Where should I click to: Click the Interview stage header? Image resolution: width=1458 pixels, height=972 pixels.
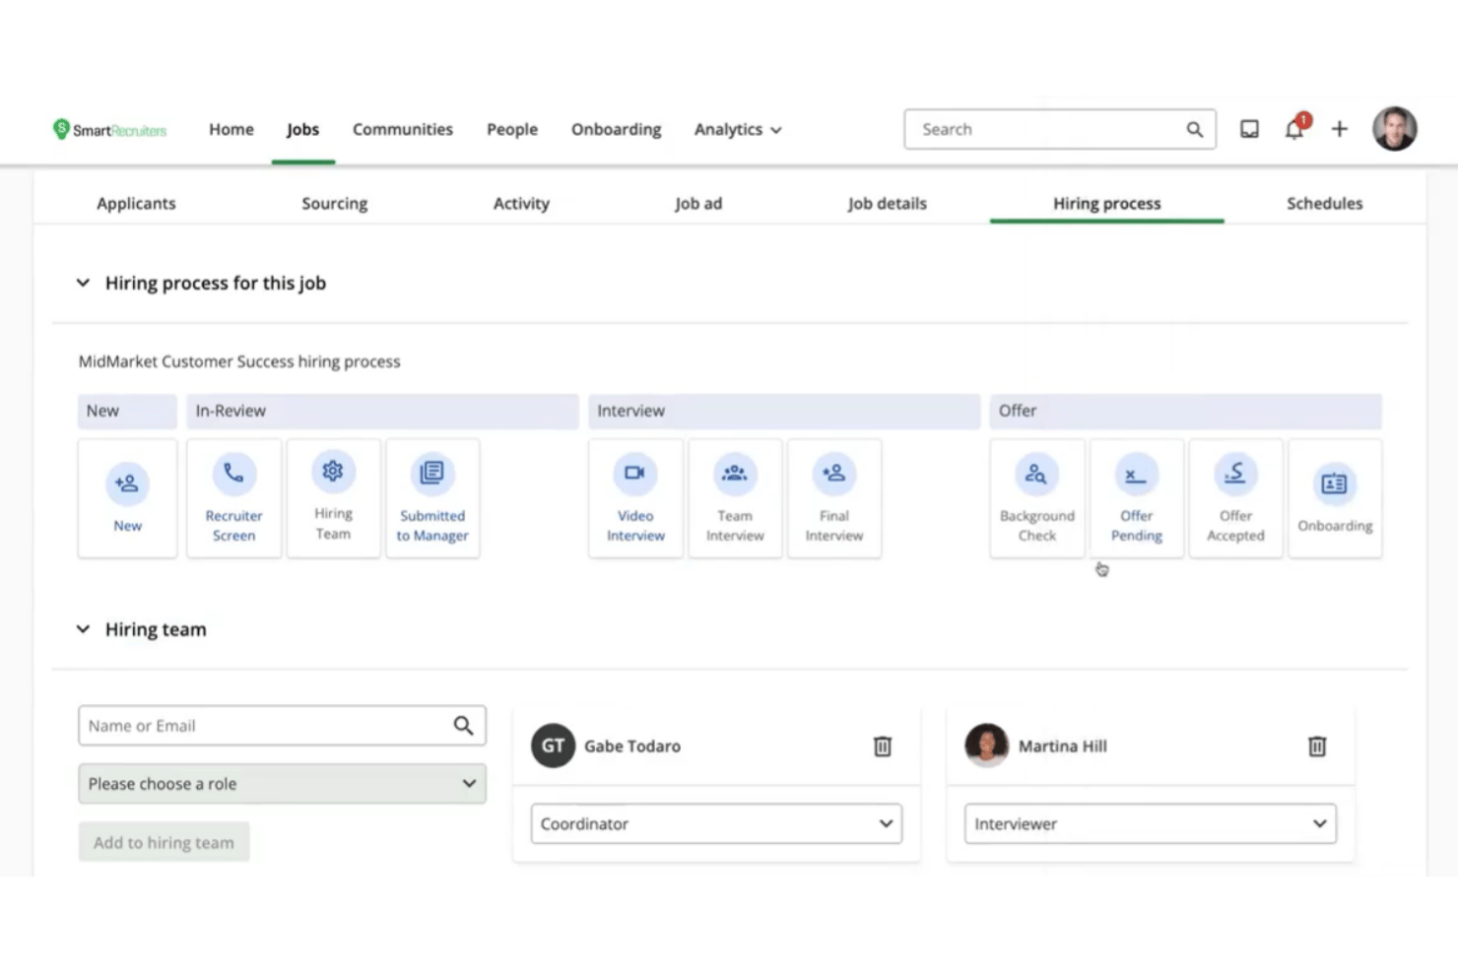784,412
